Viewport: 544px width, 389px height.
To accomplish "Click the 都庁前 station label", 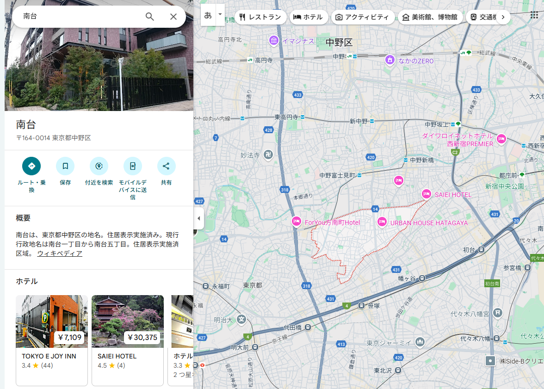I will [508, 175].
